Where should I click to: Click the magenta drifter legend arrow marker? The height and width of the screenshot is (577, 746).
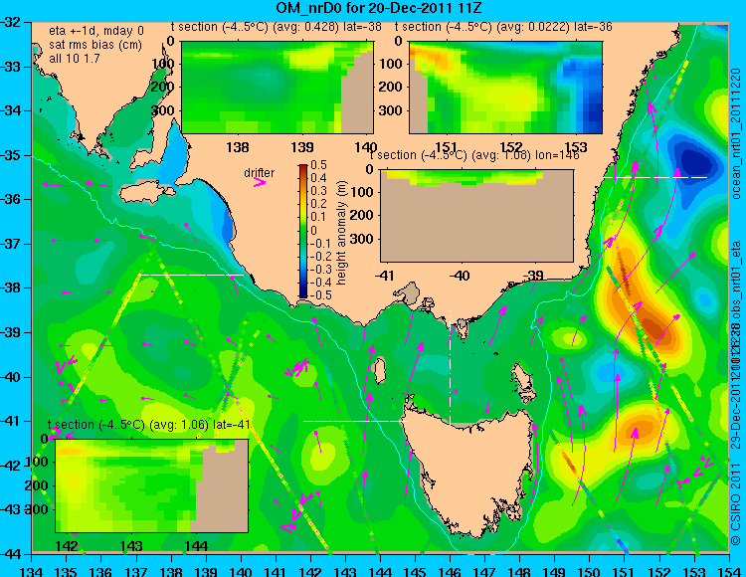(260, 182)
